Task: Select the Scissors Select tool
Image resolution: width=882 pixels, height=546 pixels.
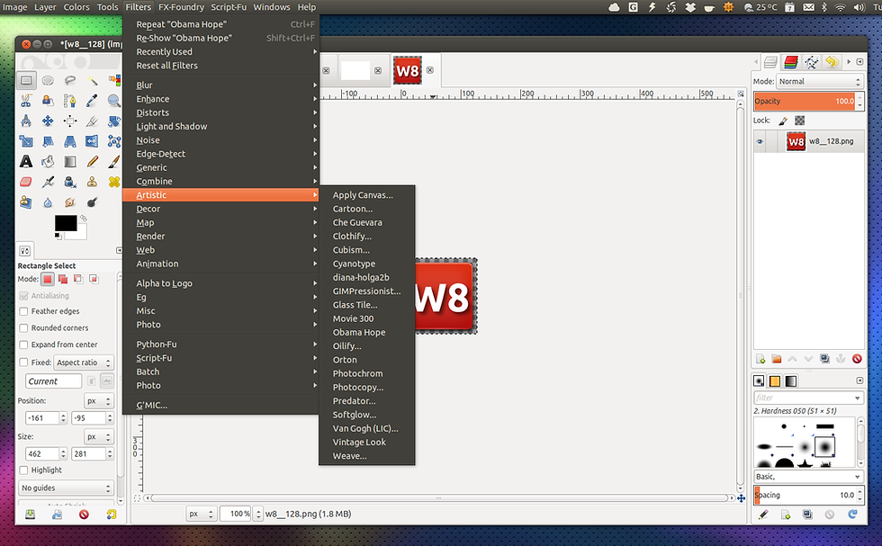Action: pos(26,101)
